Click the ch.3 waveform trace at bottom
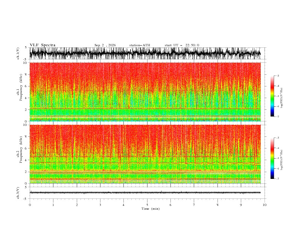This screenshot has width=298, height=230. point(145,193)
